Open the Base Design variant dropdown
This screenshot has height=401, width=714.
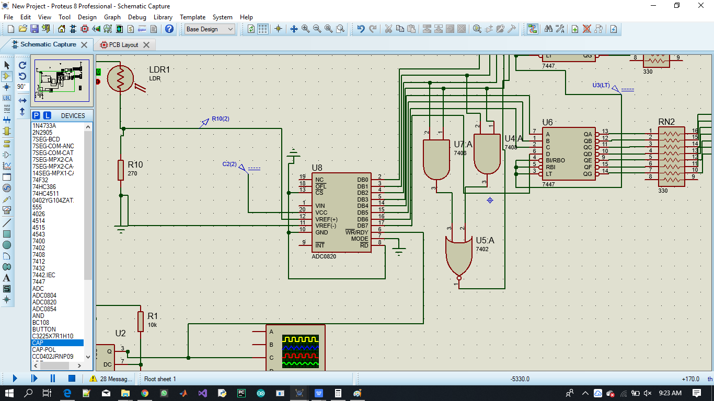(210, 29)
